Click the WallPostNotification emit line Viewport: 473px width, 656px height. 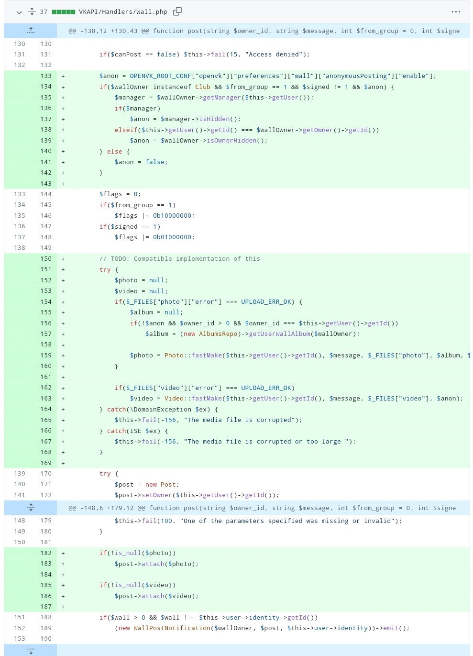[262, 628]
